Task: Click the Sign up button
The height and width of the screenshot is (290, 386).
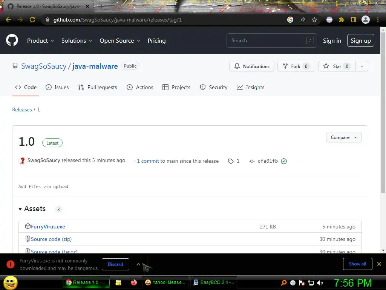Action: pos(361,41)
